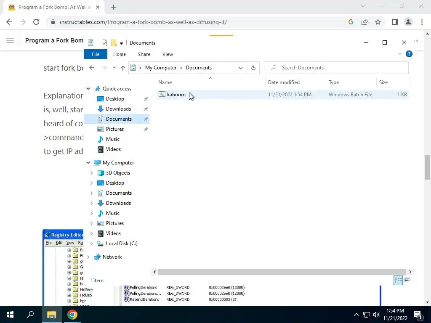
Task: Select Downloads under My Computer
Action: pyautogui.click(x=118, y=203)
